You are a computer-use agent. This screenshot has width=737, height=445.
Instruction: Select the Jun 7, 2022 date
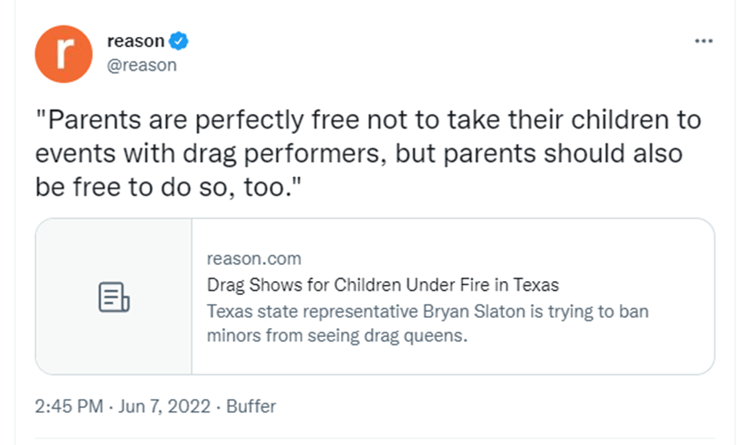point(165,407)
